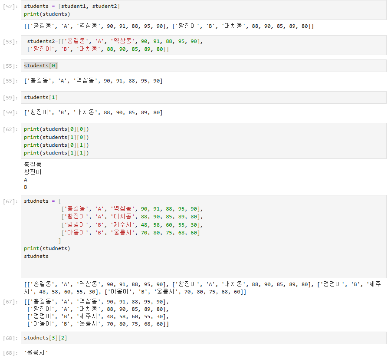Screen dimensions: 391x359
Task: Click the '멍멍이' row in the cell 67 output
Action: click(x=98, y=316)
